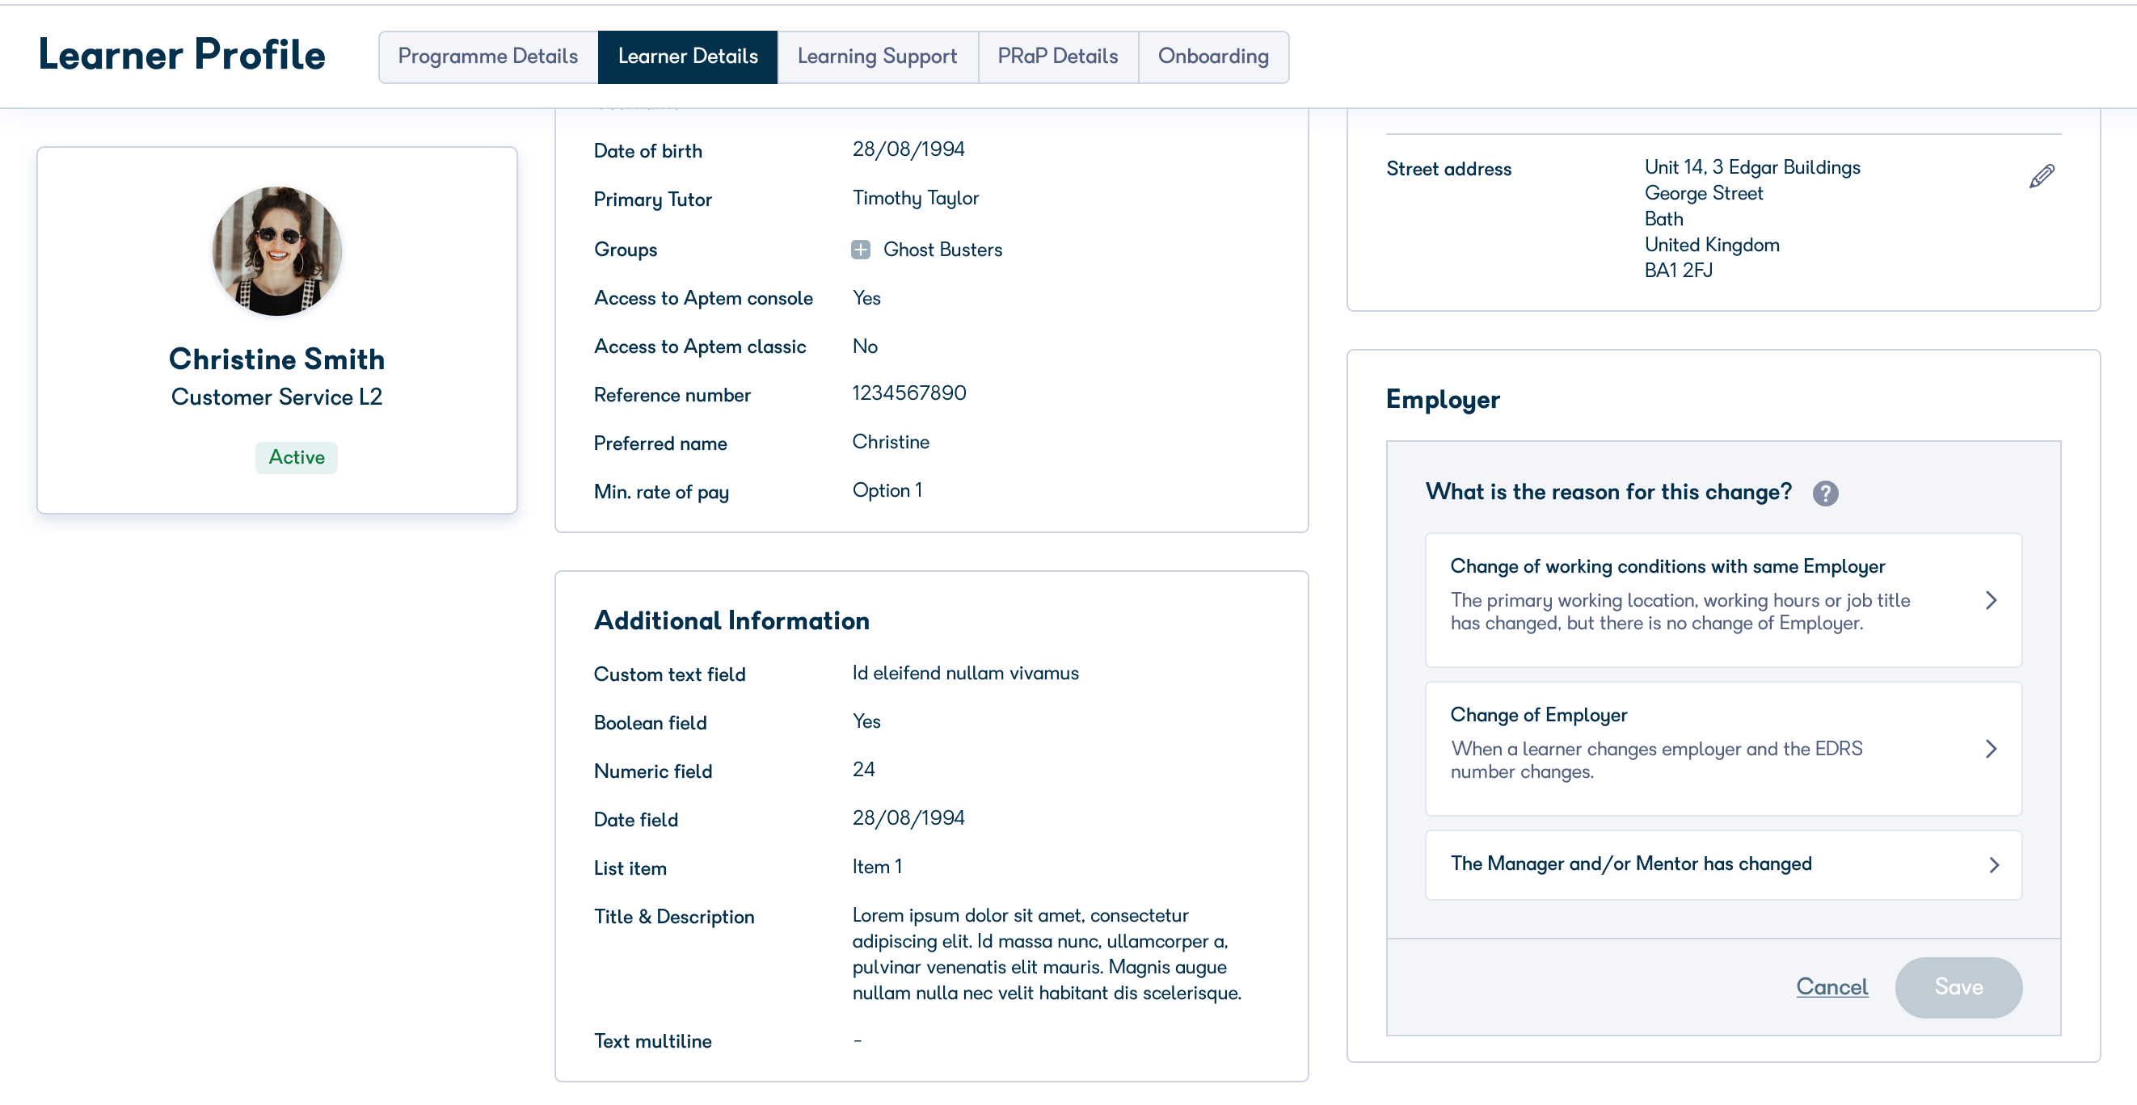Click the Access to Aptem console value Yes
This screenshot has height=1105, width=2137.
pyautogui.click(x=866, y=297)
